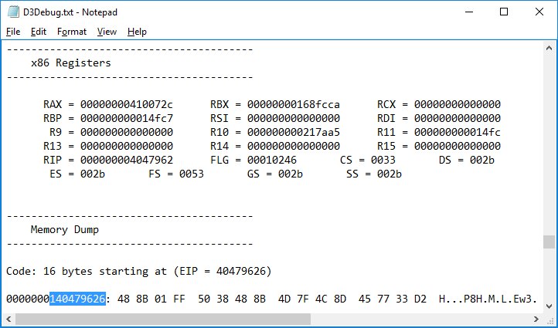Click the CS value 0033
The image size is (558, 328).
coord(383,160)
